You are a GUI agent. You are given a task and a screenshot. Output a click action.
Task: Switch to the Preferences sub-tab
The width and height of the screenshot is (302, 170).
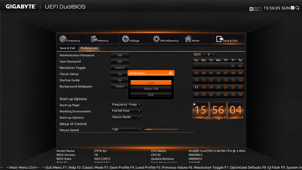point(89,48)
